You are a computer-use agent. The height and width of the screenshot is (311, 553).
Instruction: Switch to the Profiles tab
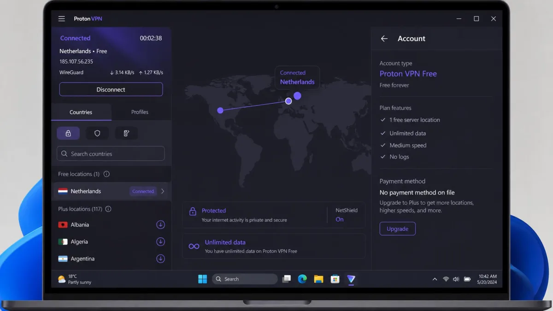click(x=140, y=112)
